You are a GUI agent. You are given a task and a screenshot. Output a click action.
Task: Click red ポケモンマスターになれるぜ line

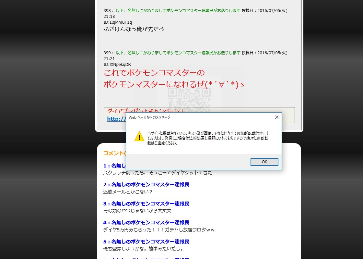point(174,84)
